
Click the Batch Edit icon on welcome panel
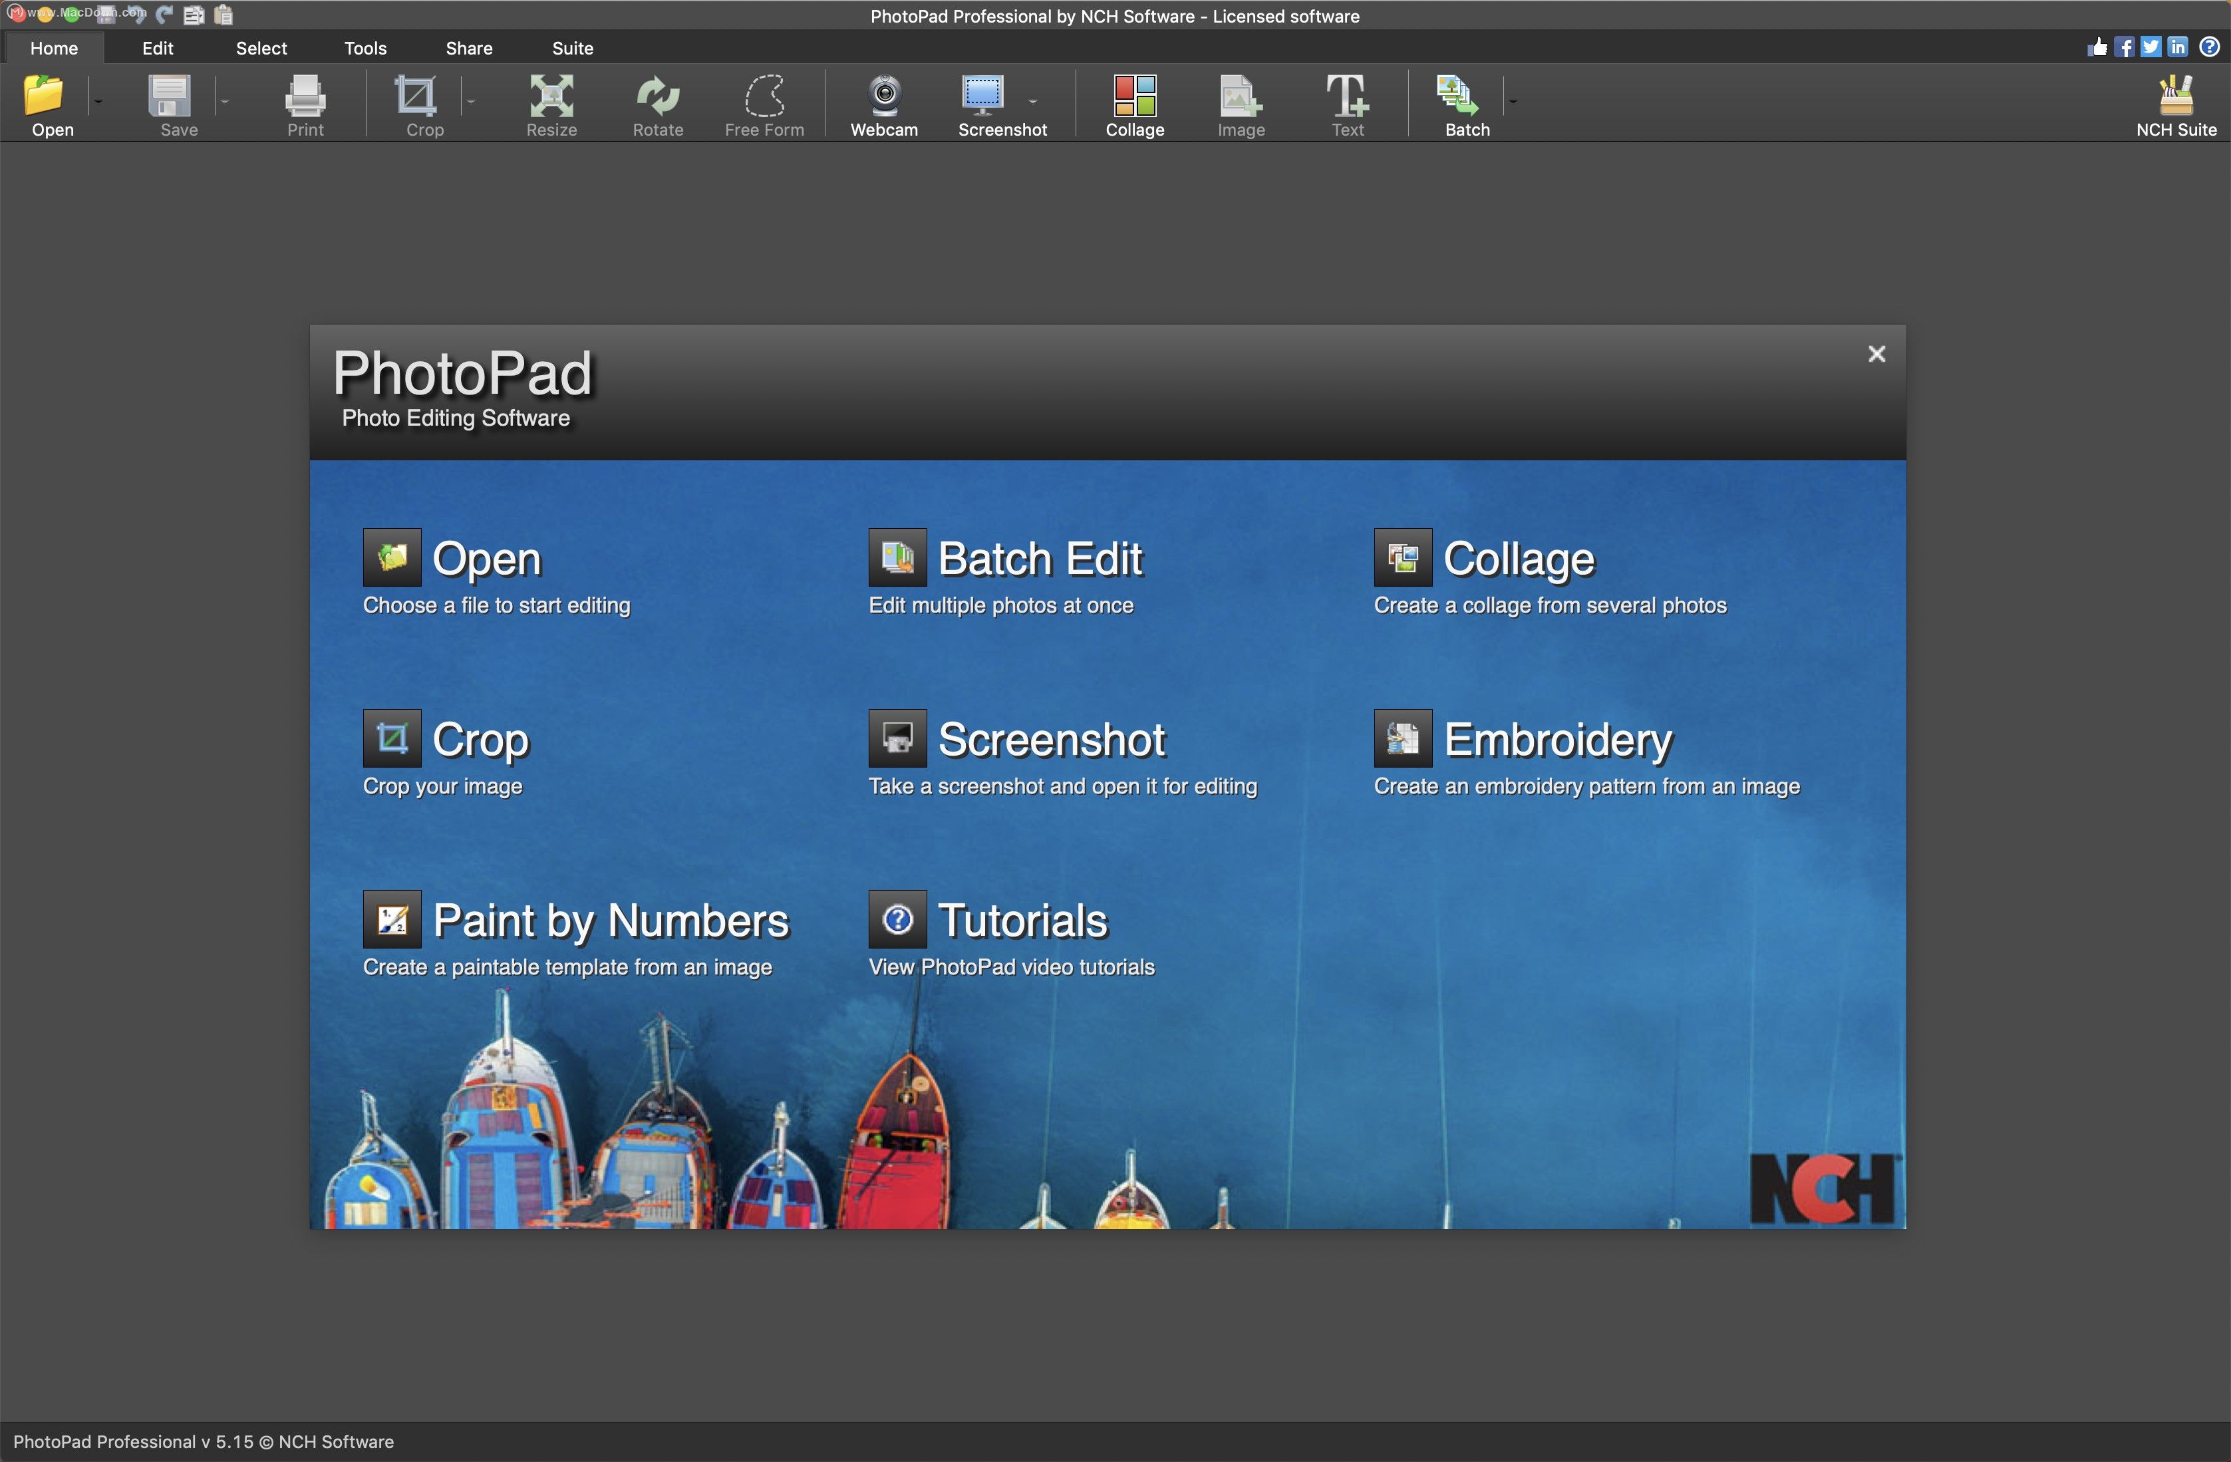897,557
